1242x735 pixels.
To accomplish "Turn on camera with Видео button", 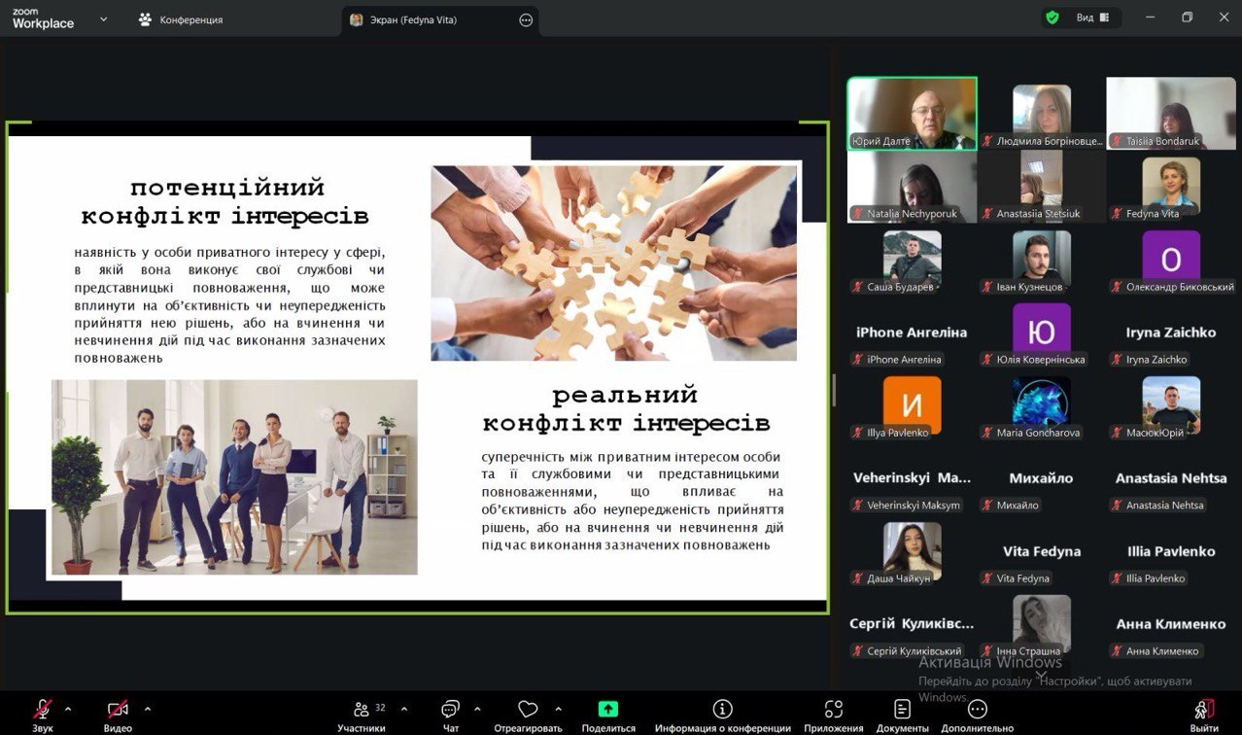I will click(x=118, y=710).
